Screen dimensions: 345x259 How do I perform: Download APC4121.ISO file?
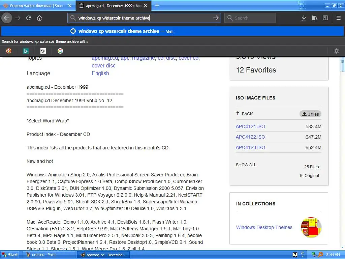[x=250, y=127]
